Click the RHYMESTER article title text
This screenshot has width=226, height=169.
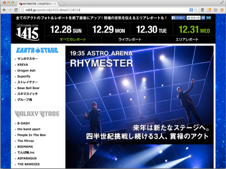(x=101, y=63)
